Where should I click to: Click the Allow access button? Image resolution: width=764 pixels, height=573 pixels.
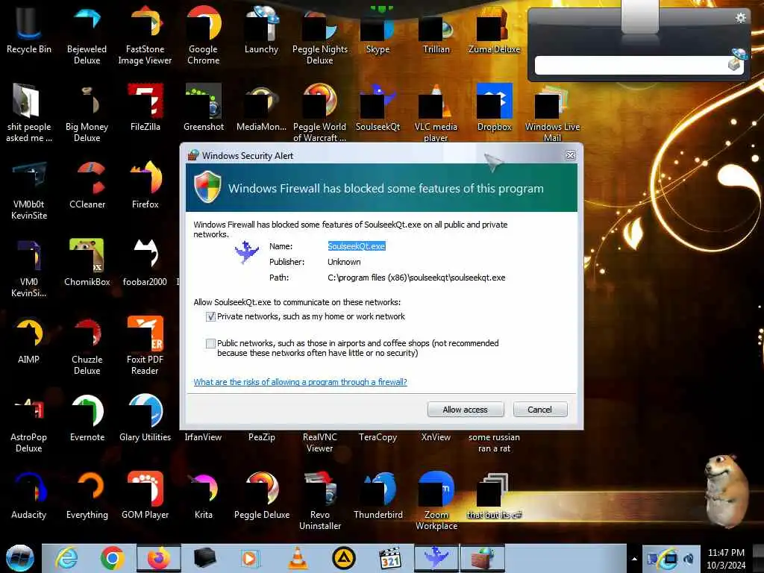click(466, 410)
